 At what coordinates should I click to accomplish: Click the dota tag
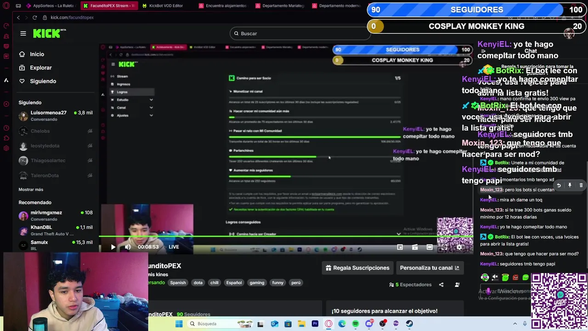[198, 283]
